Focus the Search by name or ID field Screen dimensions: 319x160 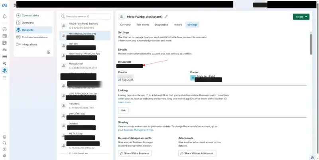pyautogui.click(x=85, y=16)
